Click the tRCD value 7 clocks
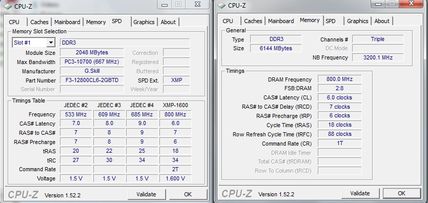The height and width of the screenshot is (203, 428). (339, 107)
